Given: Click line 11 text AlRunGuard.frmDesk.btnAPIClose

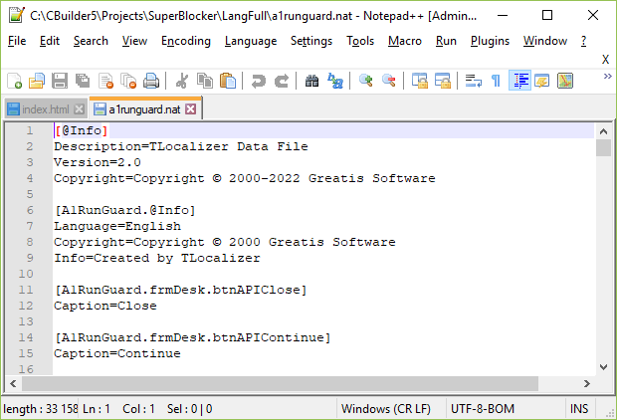Looking at the screenshot, I should (180, 290).
